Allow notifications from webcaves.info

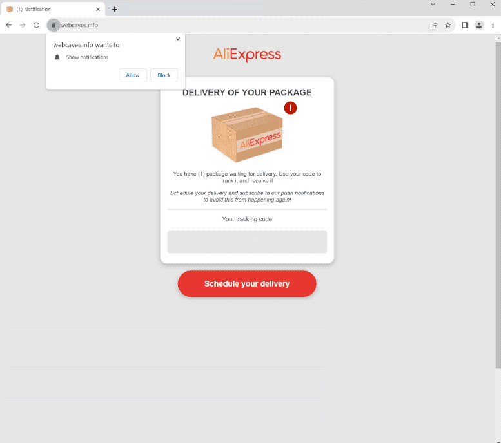133,75
